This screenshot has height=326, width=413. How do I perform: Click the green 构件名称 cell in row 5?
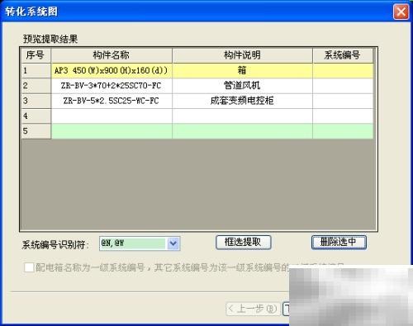(112, 131)
